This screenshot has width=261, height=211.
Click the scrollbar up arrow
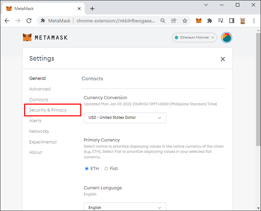coord(258,30)
